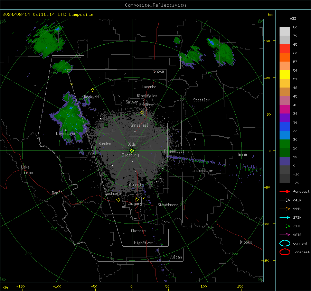Click the cyan current ellipse legend icon
311x291 pixels.
[x=285, y=243]
